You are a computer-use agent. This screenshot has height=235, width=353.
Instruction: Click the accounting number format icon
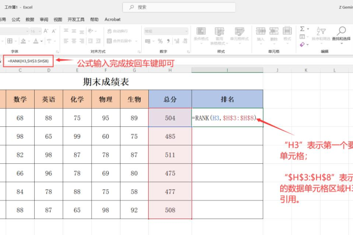coord(148,41)
